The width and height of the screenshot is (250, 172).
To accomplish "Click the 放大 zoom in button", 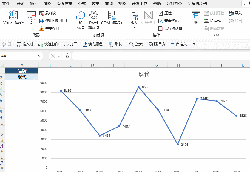I will (136, 44).
